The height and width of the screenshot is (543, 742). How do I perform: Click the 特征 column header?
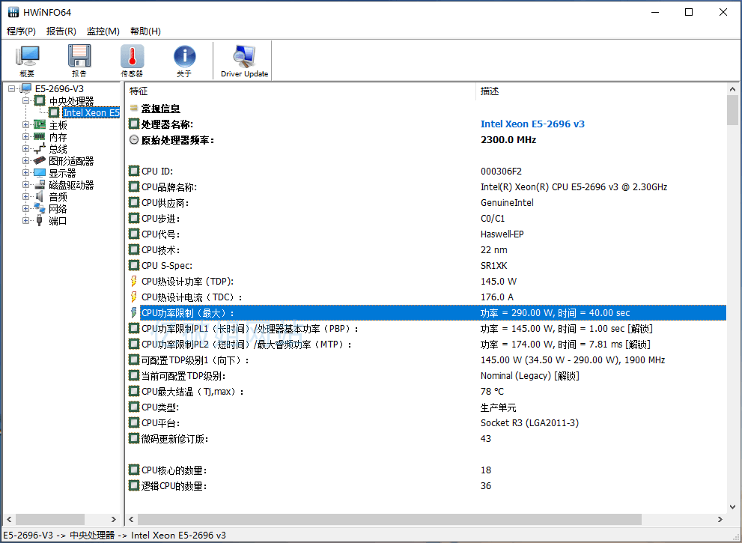(299, 91)
